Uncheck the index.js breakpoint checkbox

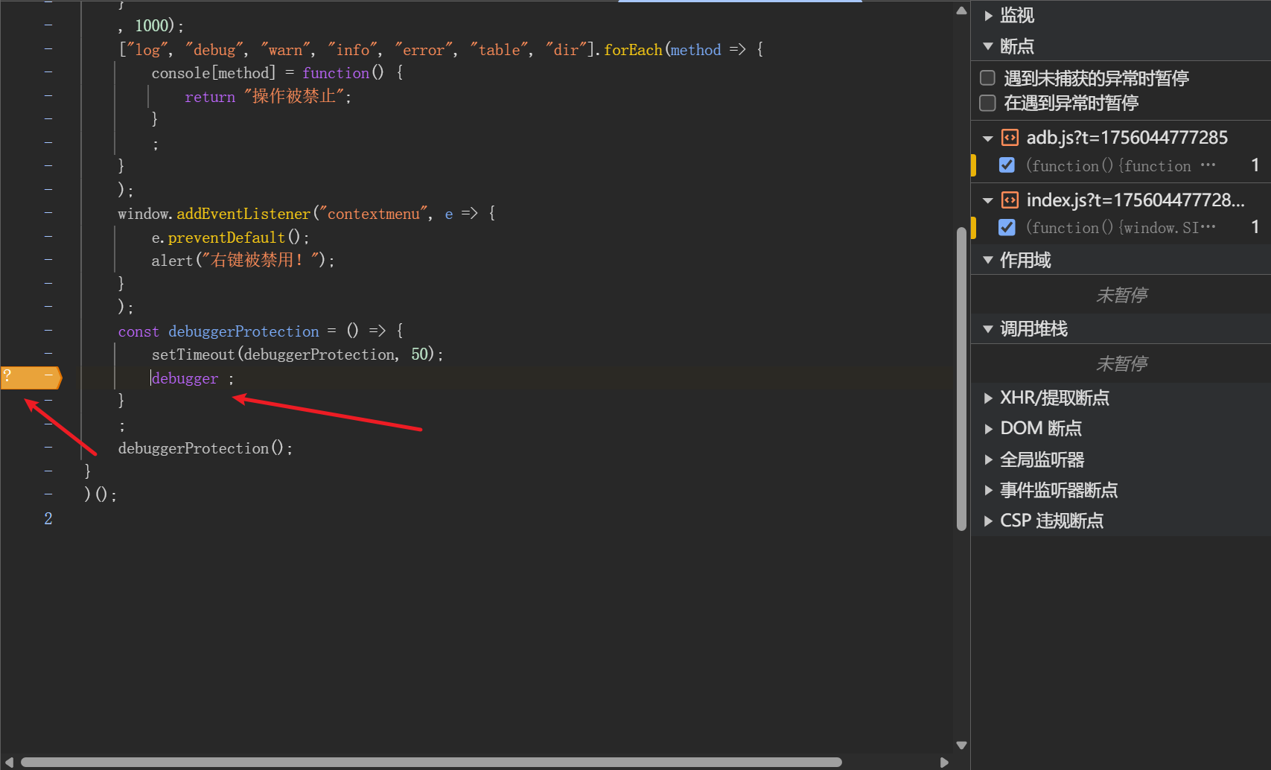click(1007, 228)
